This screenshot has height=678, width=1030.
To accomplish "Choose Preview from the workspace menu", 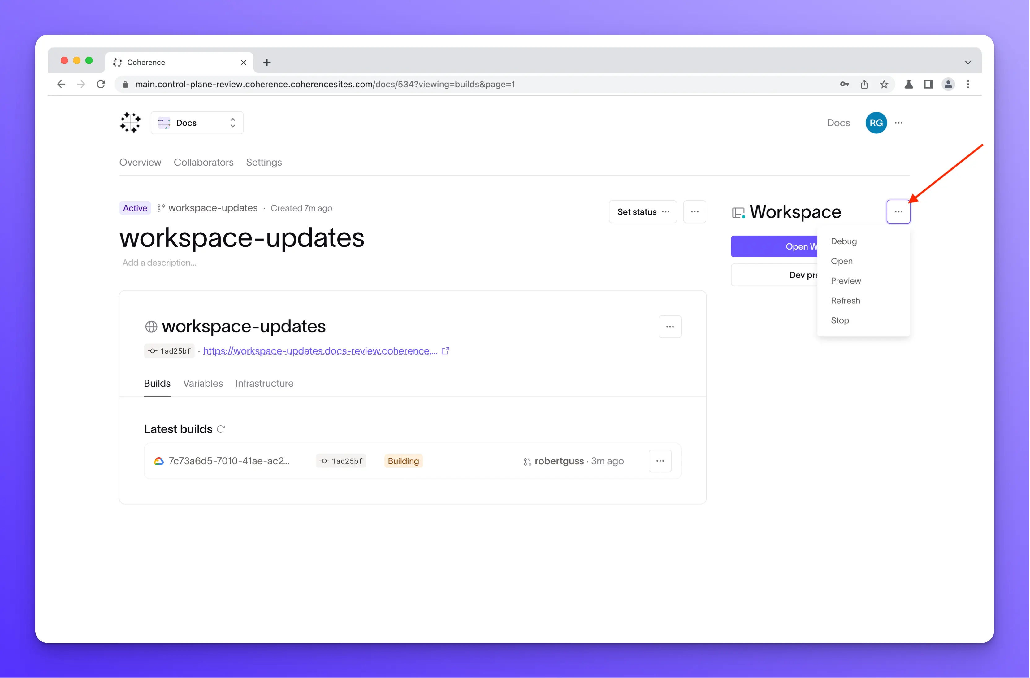I will click(846, 281).
